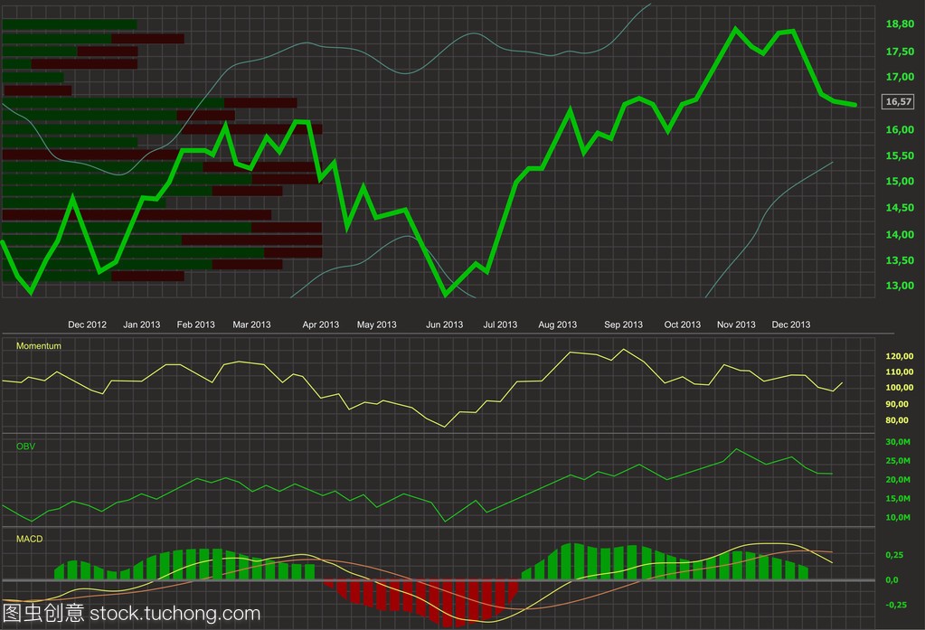Click the Nov 2013 date label
This screenshot has width=925, height=630.
(x=736, y=324)
